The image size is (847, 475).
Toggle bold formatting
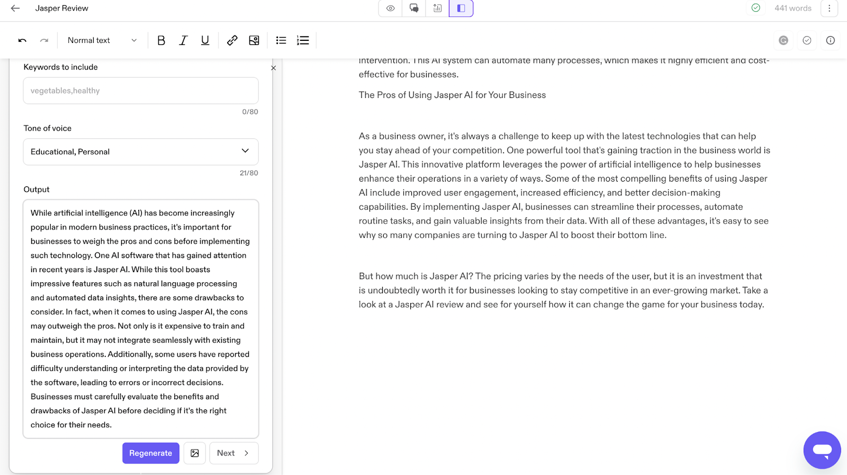(x=161, y=40)
